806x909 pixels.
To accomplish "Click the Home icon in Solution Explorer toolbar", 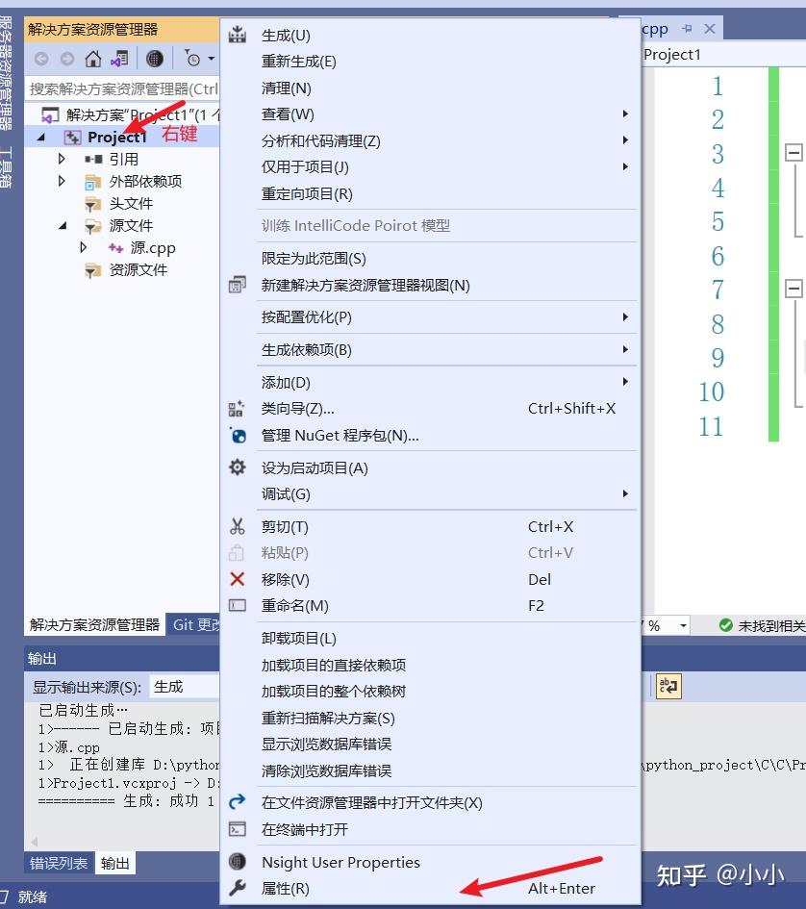I will (92, 59).
